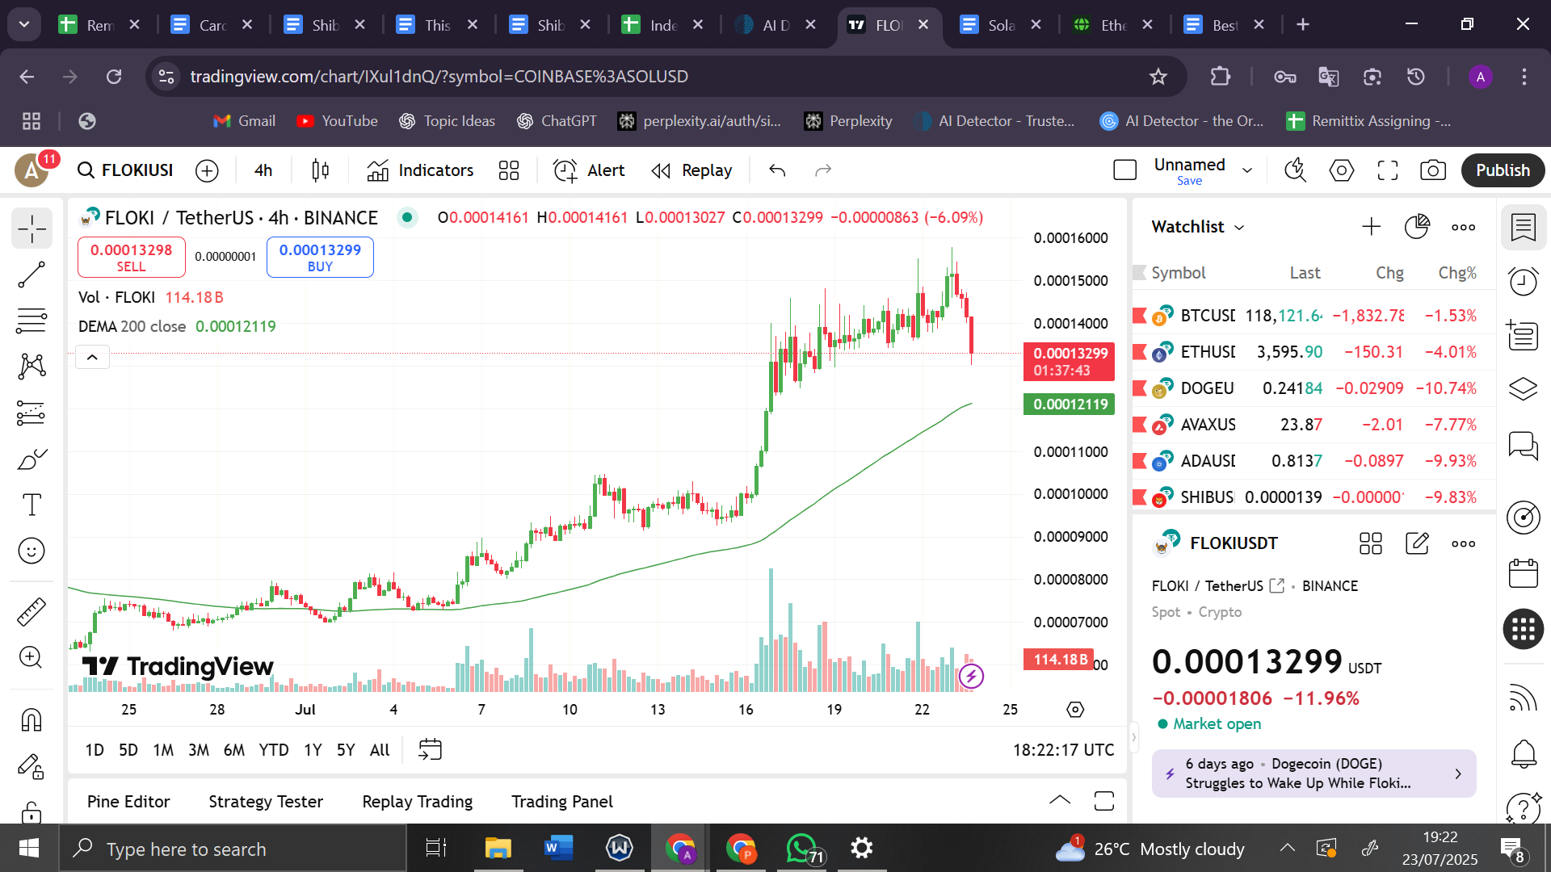Open chart settings hexagon icon
The width and height of the screenshot is (1551, 872).
1342,170
